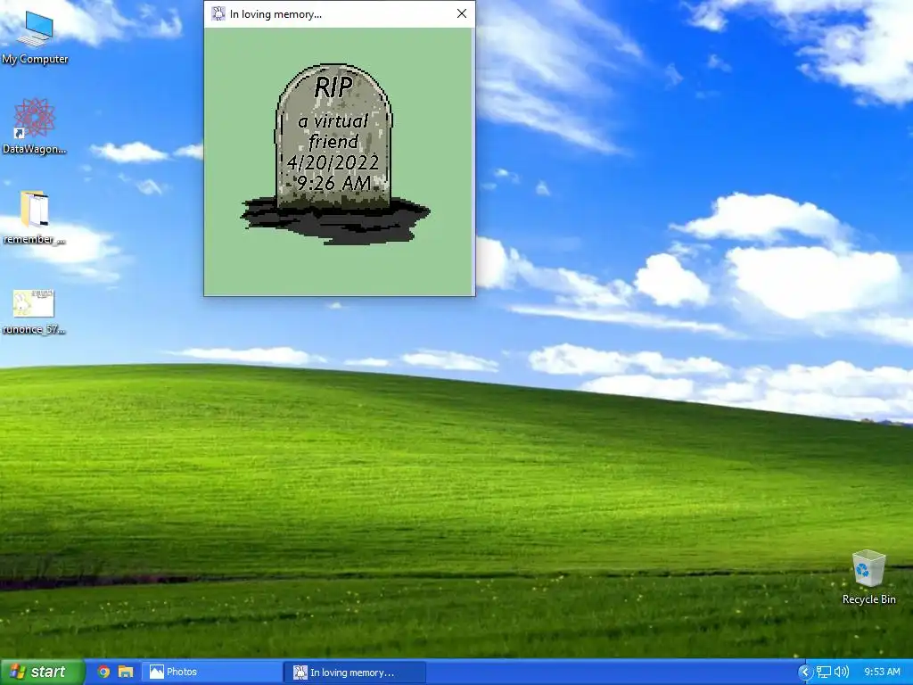Screen dimensions: 913x685
Task: Click the 9:53 AM taskbar clock
Action: [882, 673]
